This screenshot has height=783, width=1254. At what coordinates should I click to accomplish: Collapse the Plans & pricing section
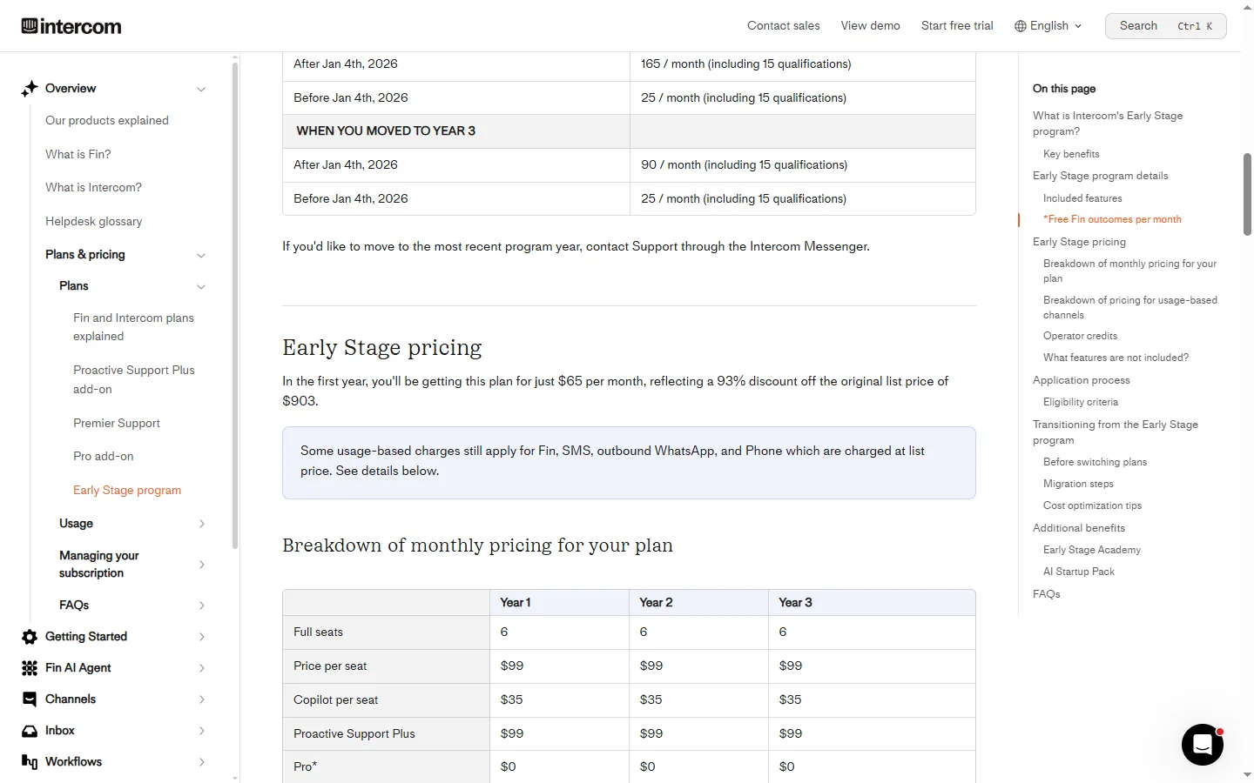[x=201, y=255]
